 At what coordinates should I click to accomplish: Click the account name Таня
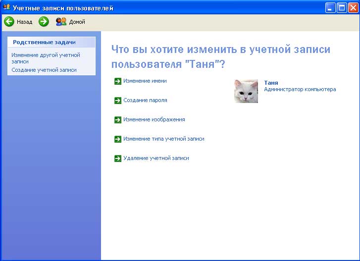271,83
